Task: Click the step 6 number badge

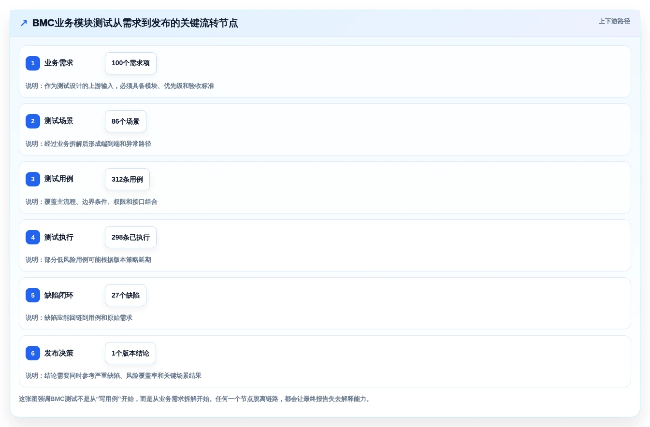Action: 33,353
